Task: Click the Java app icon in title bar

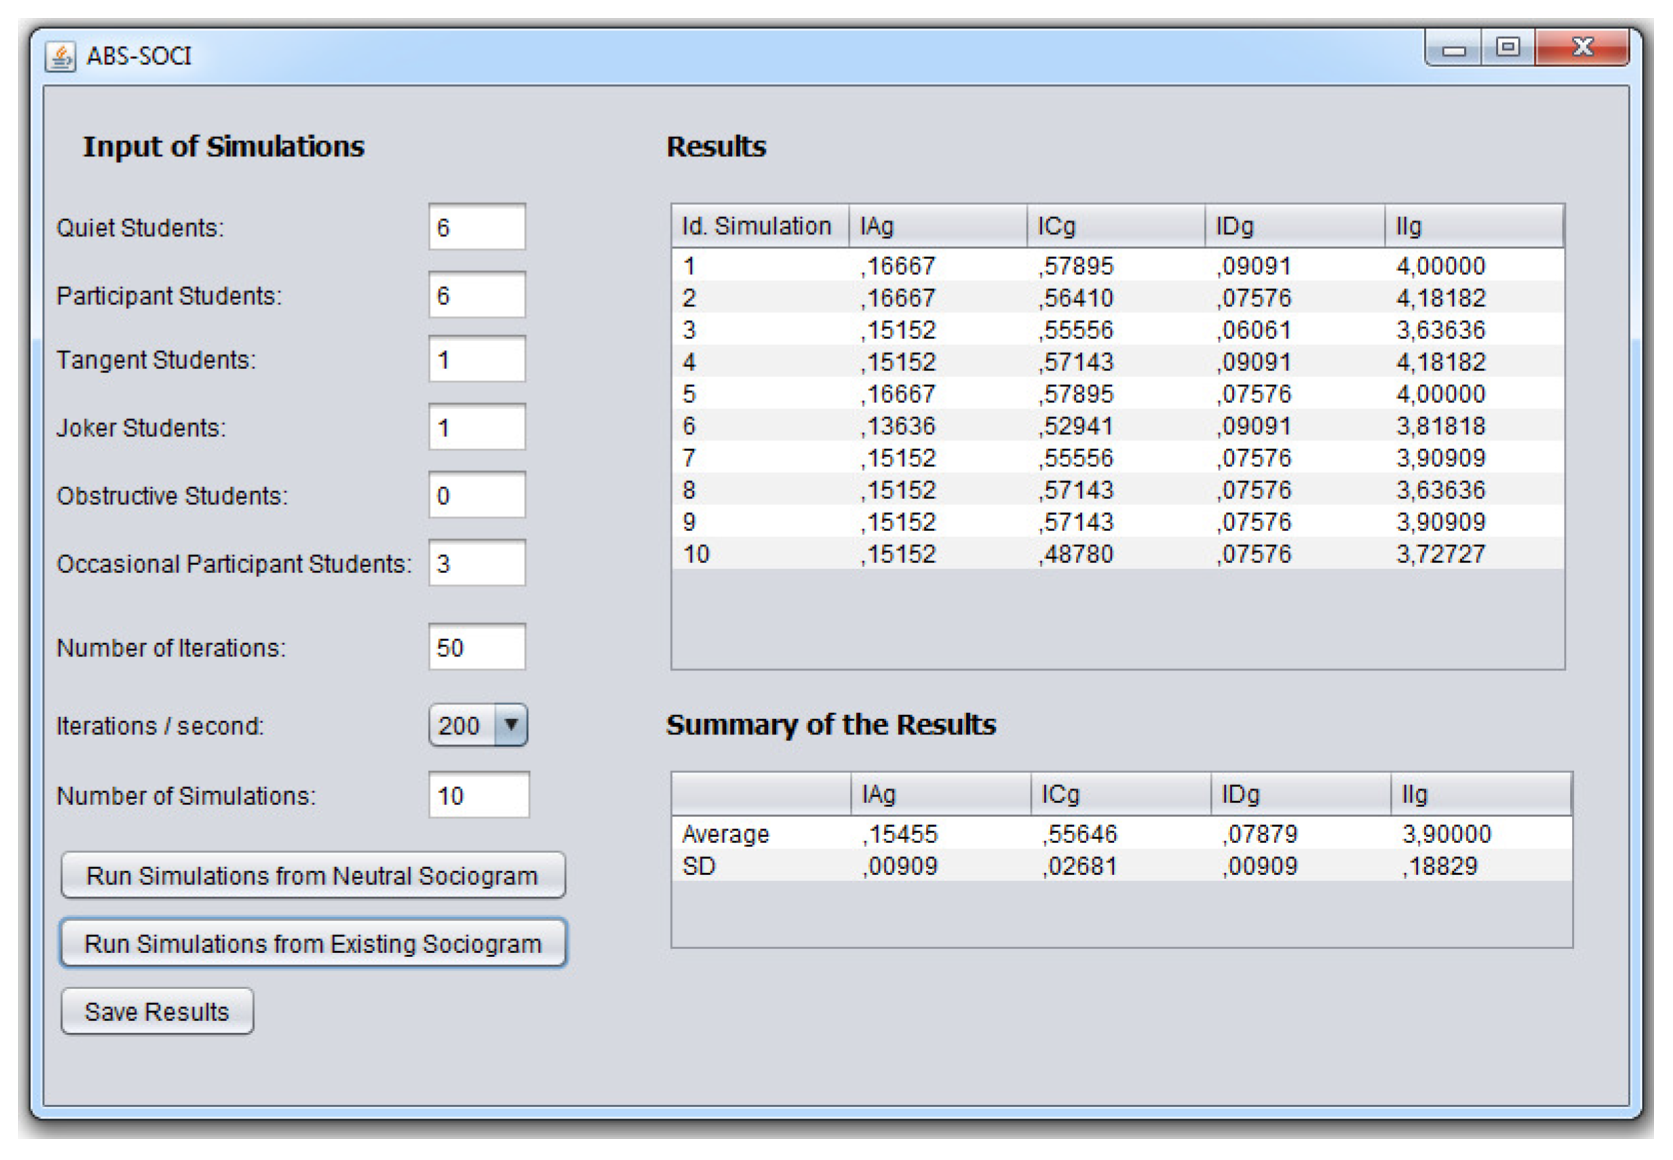Action: point(60,56)
